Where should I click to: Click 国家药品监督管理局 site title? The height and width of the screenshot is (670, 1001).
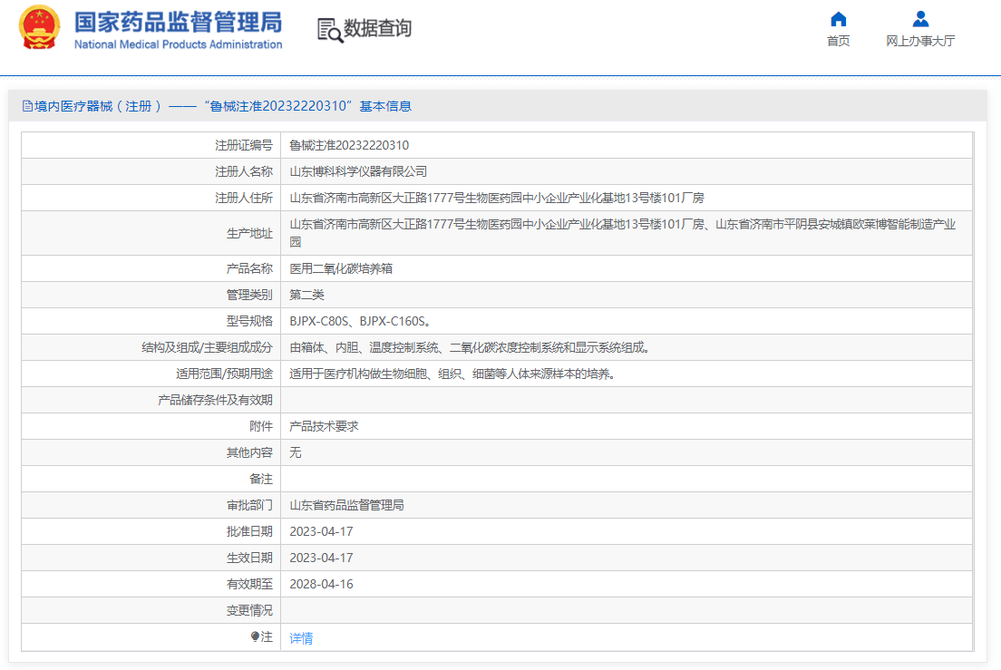pos(178,22)
